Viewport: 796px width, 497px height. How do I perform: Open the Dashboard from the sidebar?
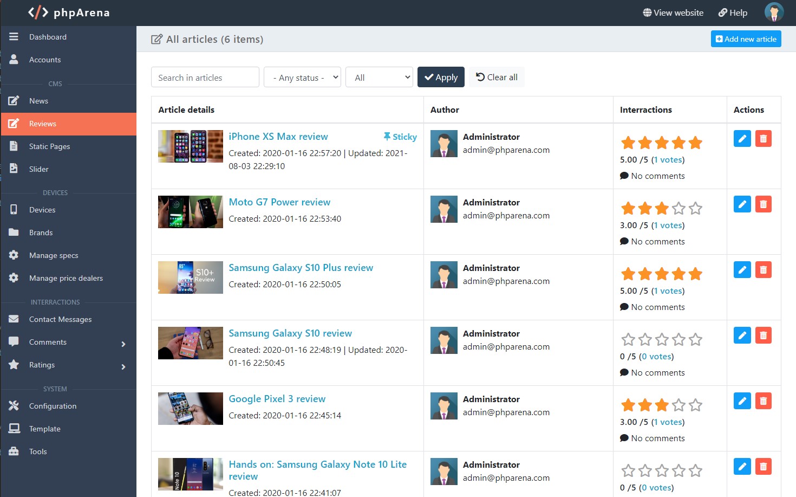pyautogui.click(x=48, y=37)
